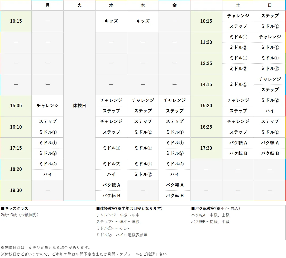Select the 10:15 time slot label
This screenshot has height=258, width=286.
(x=16, y=21)
